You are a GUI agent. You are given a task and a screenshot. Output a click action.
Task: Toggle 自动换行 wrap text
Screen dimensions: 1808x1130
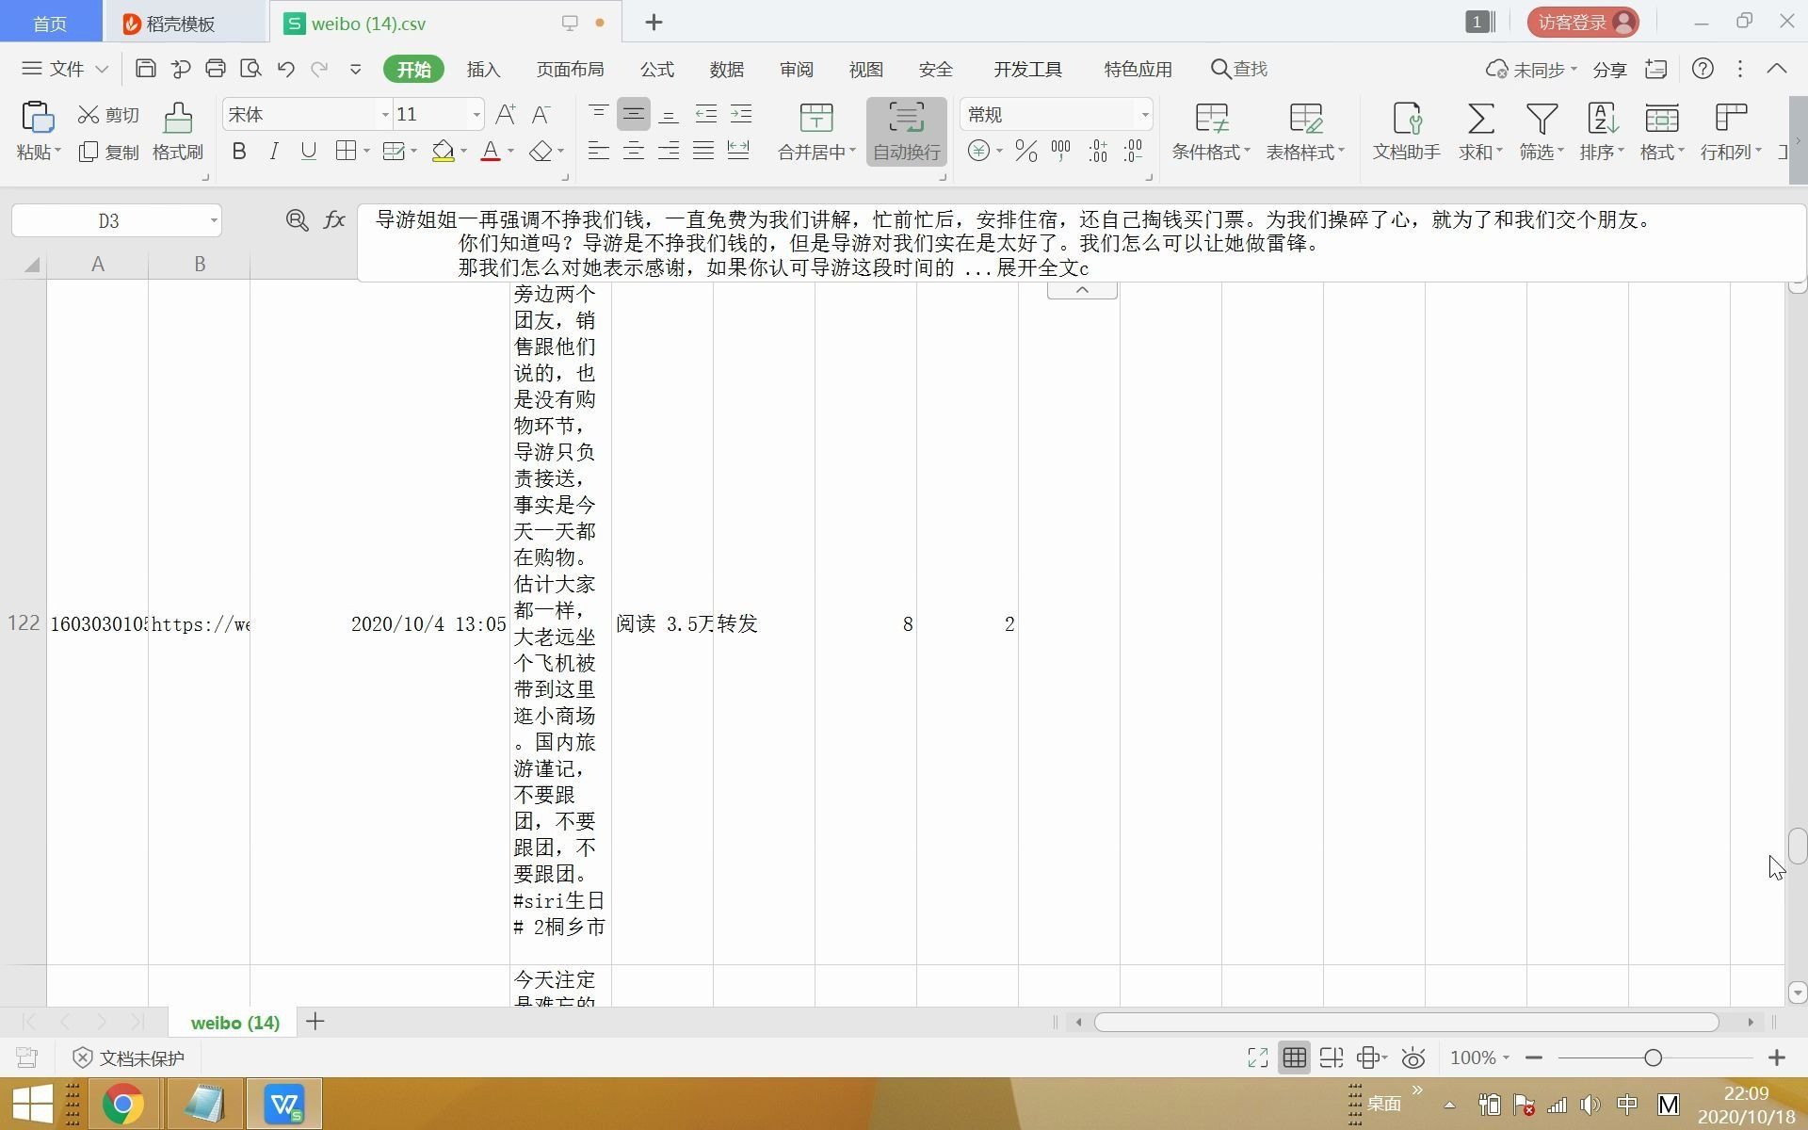tap(905, 130)
